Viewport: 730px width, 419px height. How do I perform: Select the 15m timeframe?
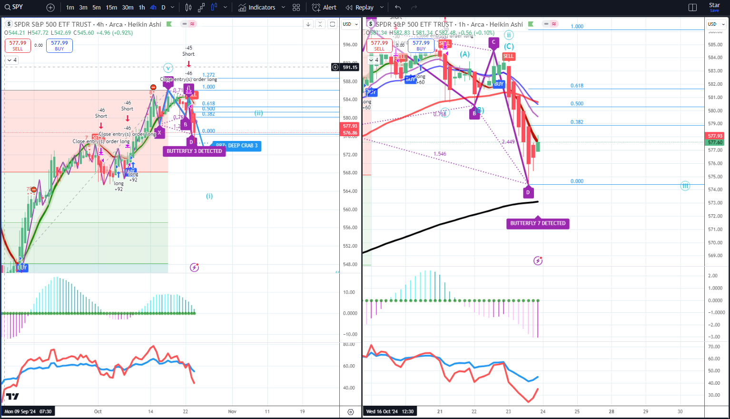(x=111, y=8)
